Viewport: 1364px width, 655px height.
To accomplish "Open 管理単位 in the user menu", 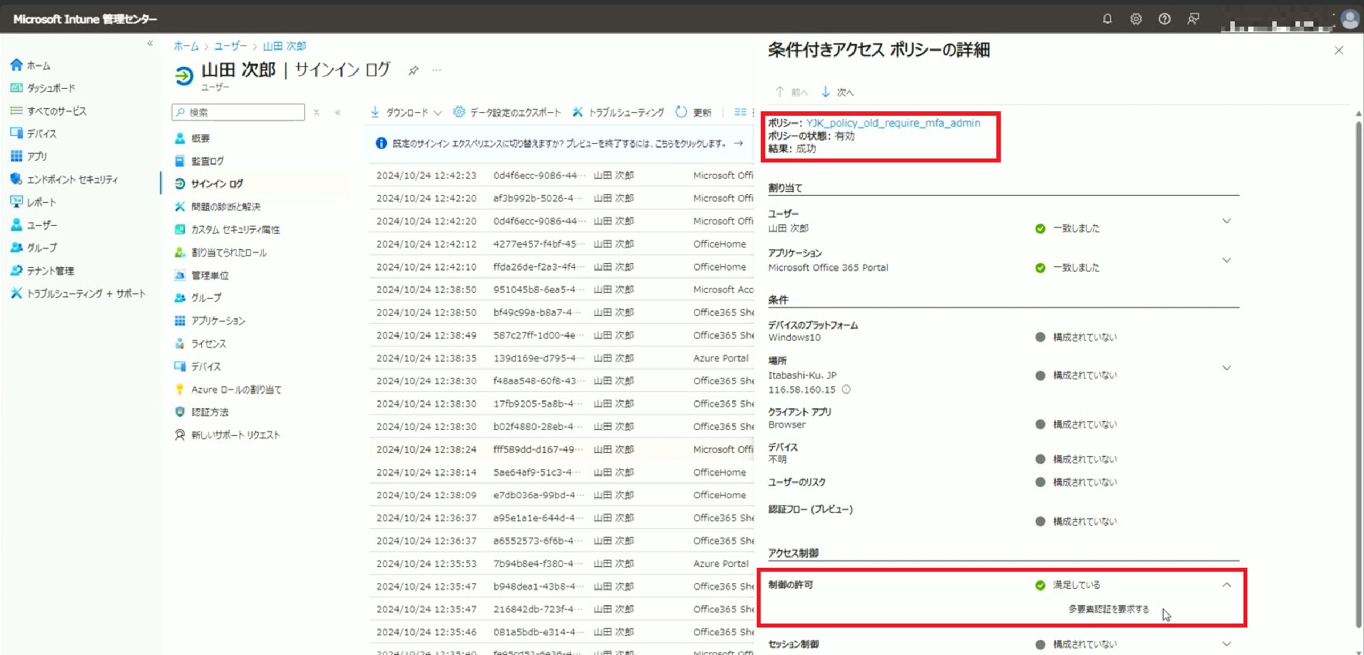I will pyautogui.click(x=201, y=275).
